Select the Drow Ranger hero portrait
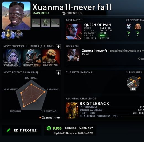Image resolution: width=144 pixels, height=142 pixels. [x=12, y=58]
